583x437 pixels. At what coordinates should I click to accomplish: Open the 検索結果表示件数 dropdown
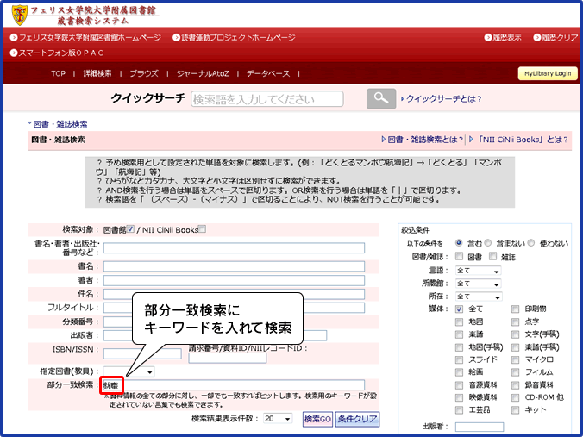[x=278, y=418]
